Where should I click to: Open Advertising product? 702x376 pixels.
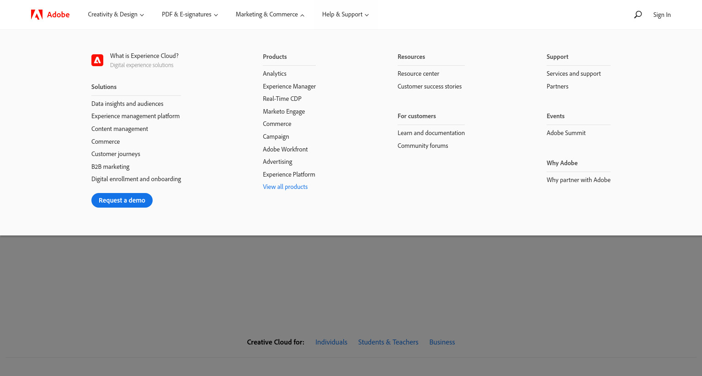coord(277,162)
